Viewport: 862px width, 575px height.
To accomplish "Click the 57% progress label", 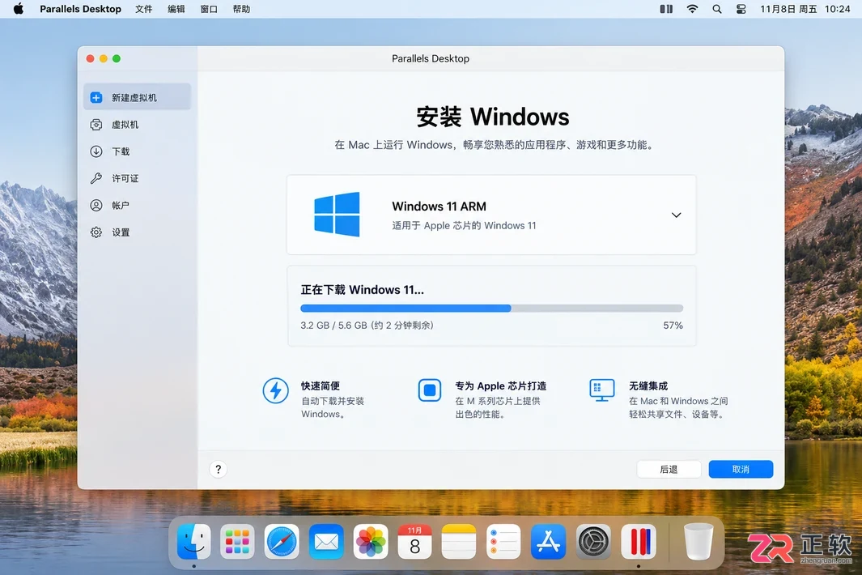I will tap(673, 326).
